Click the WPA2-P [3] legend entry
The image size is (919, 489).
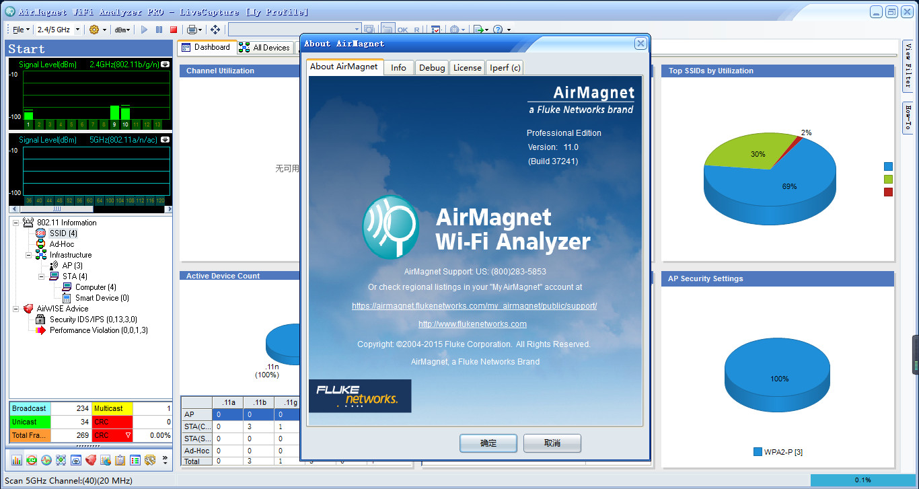point(778,452)
